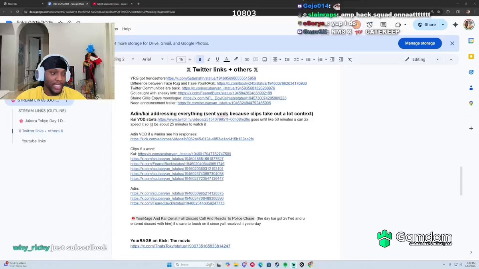Click the Share button
The height and width of the screenshot is (269, 479).
[x=426, y=25]
